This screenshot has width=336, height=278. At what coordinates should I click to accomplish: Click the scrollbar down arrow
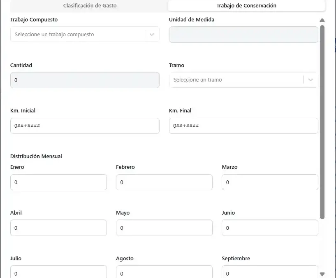(x=322, y=274)
